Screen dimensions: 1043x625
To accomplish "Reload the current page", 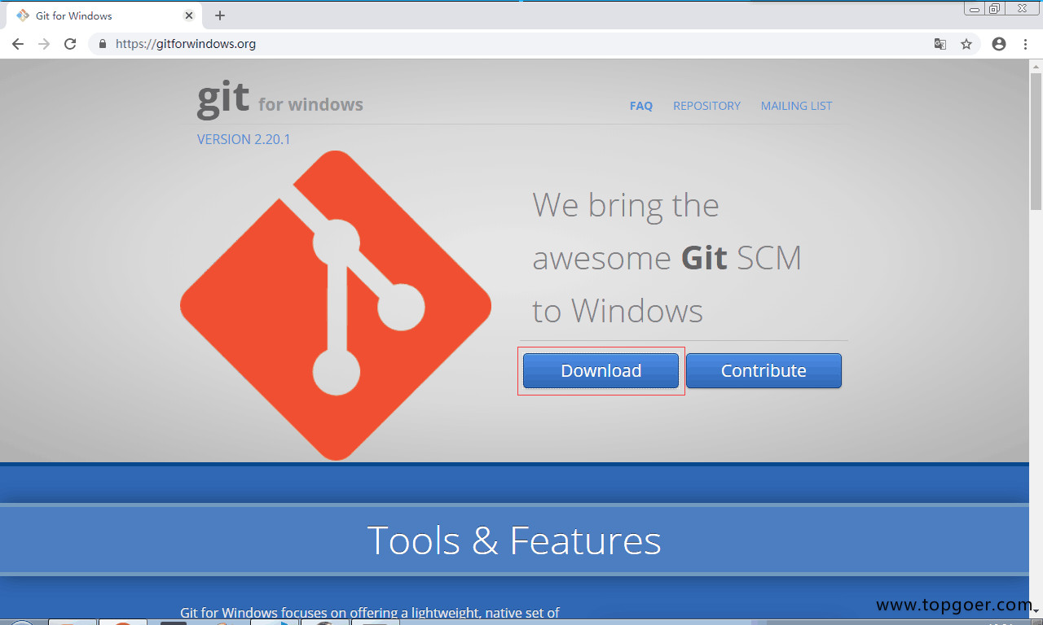I will click(70, 44).
